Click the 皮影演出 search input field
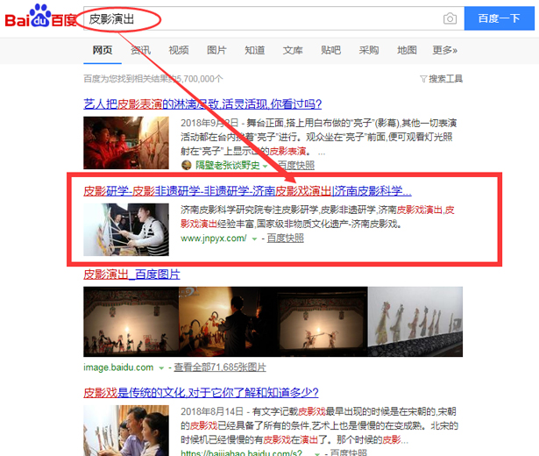The width and height of the screenshot is (539, 456). tap(273, 18)
